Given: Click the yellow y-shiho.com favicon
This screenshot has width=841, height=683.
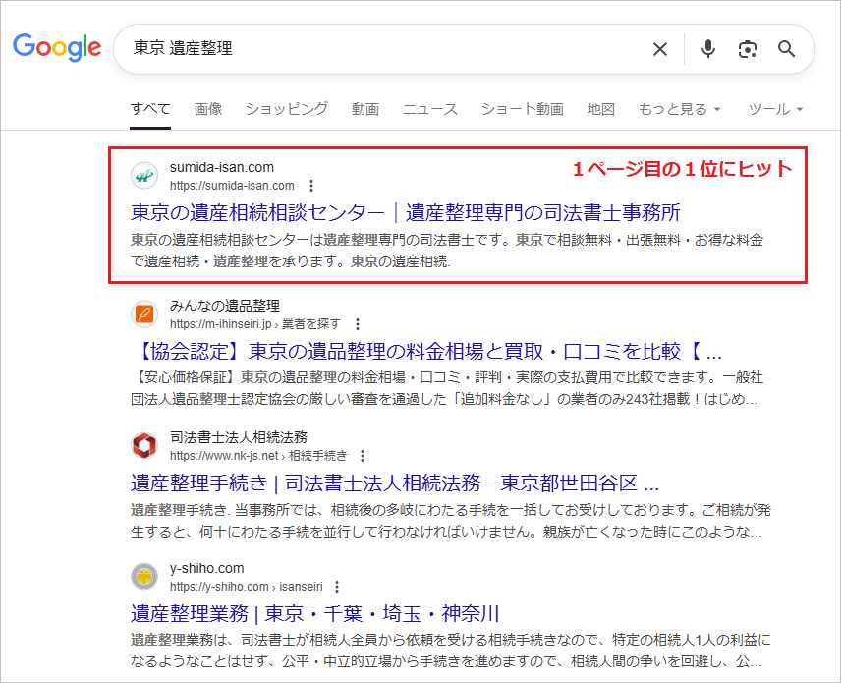Looking at the screenshot, I should [x=143, y=578].
